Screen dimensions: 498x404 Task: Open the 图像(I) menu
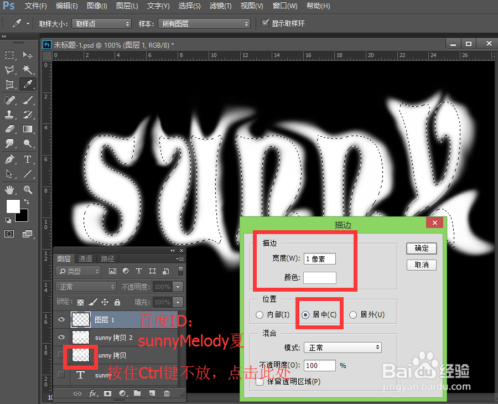97,6
